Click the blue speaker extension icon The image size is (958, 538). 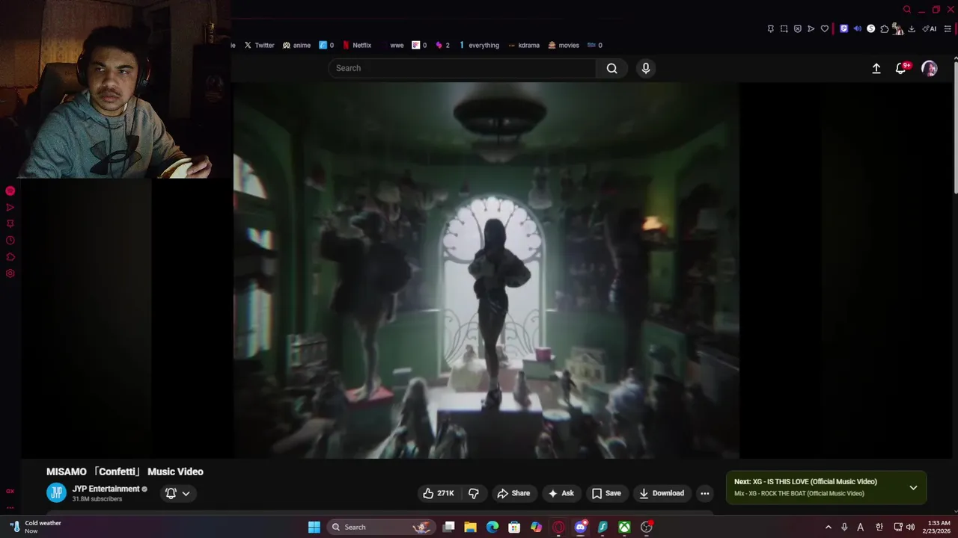(857, 29)
